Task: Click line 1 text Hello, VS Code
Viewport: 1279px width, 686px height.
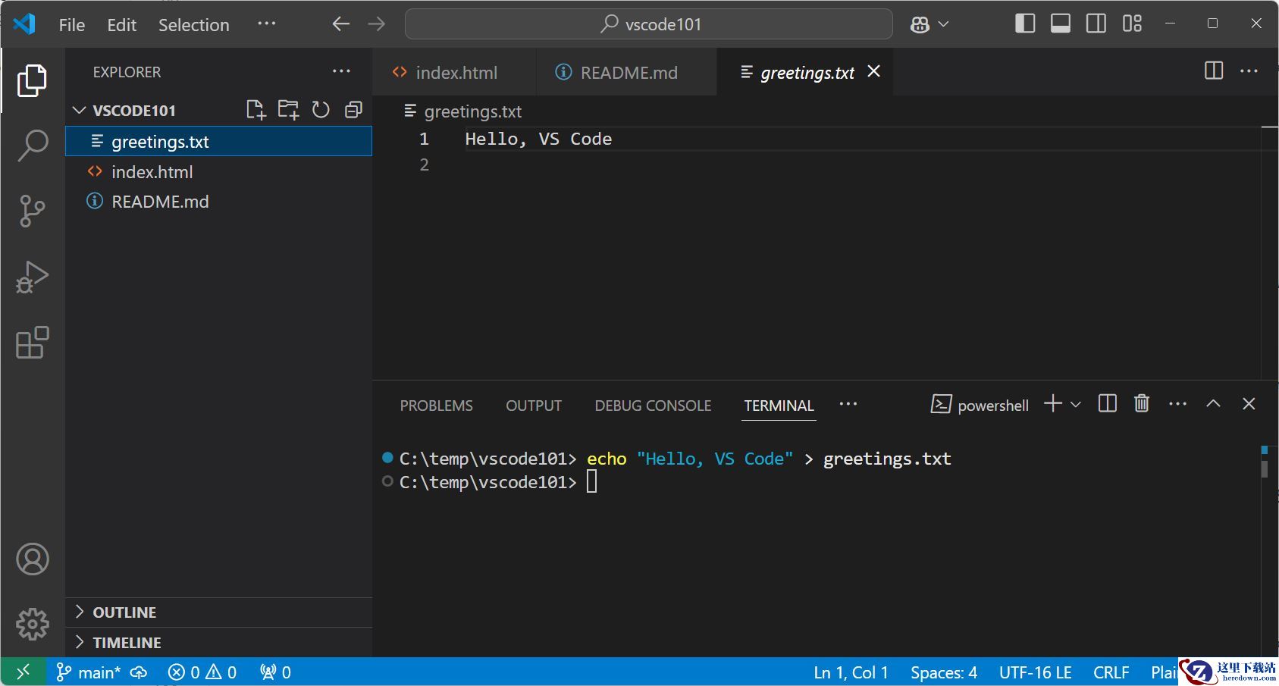Action: (x=538, y=139)
